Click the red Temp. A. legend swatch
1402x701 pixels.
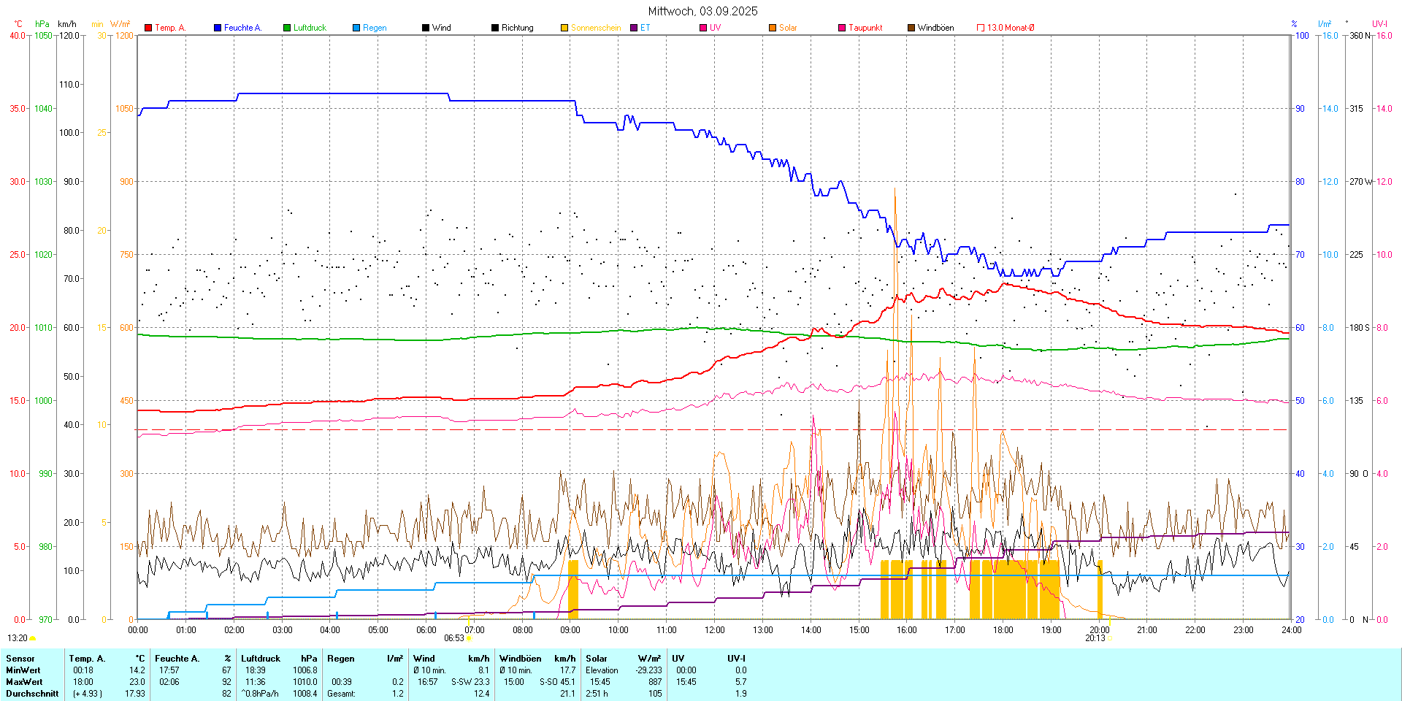(x=148, y=28)
